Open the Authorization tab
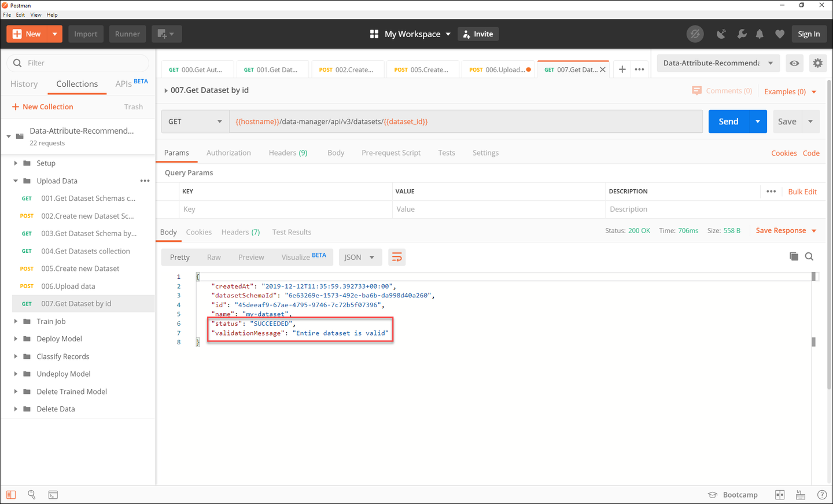 point(228,153)
